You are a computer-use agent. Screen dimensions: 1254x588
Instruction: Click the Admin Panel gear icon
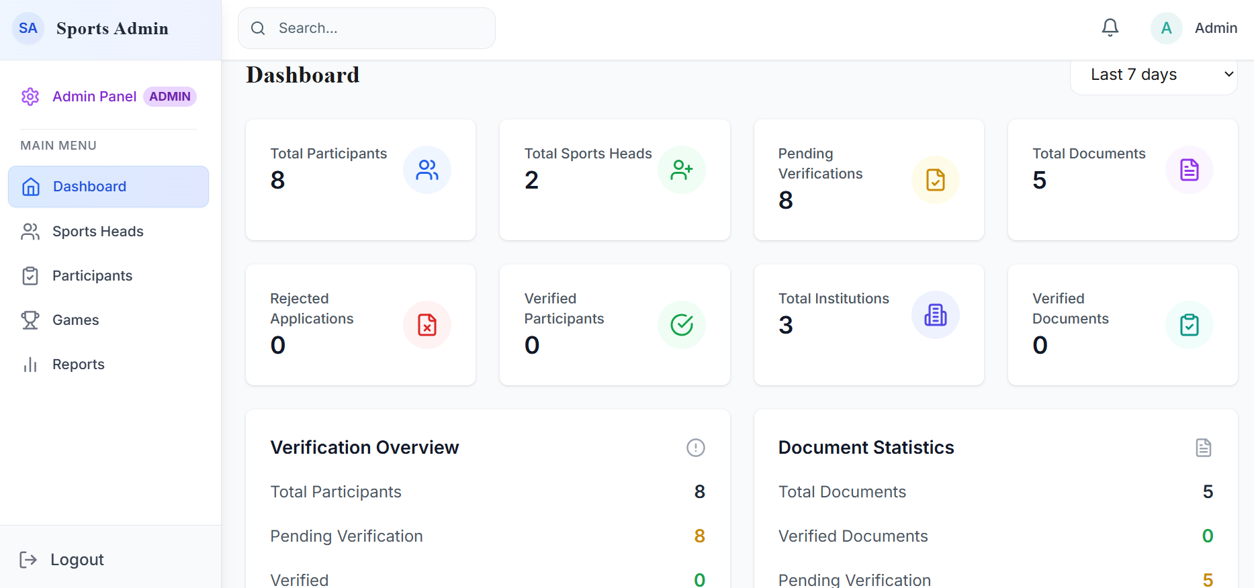(30, 97)
